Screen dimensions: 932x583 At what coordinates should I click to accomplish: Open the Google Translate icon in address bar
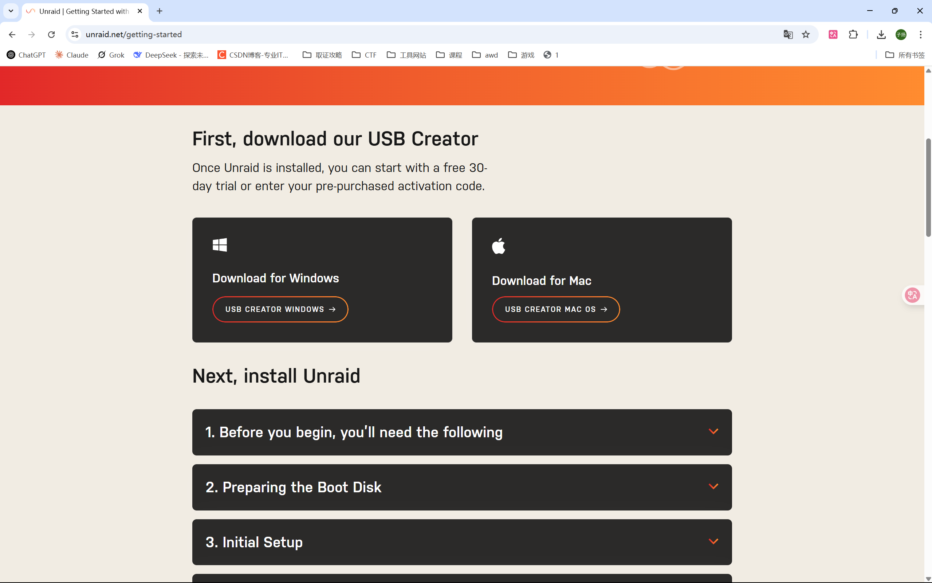point(788,35)
